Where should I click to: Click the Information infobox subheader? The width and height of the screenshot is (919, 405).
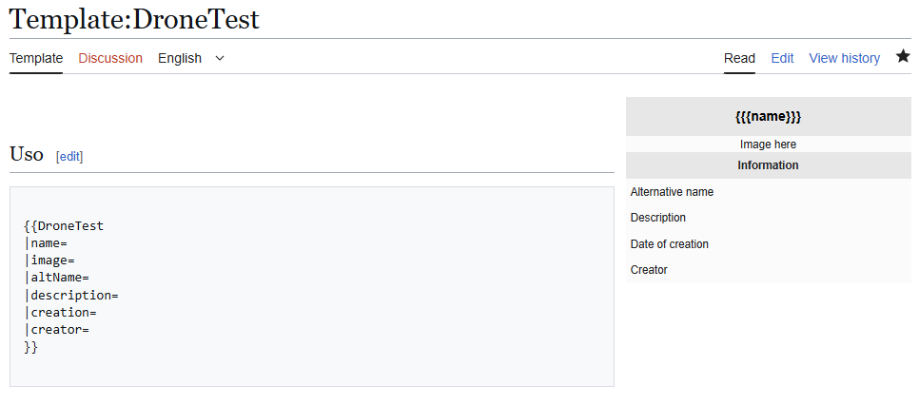[x=768, y=165]
